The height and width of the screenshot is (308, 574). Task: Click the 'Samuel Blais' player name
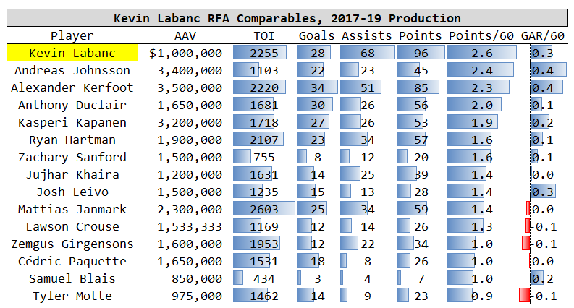[72, 279]
